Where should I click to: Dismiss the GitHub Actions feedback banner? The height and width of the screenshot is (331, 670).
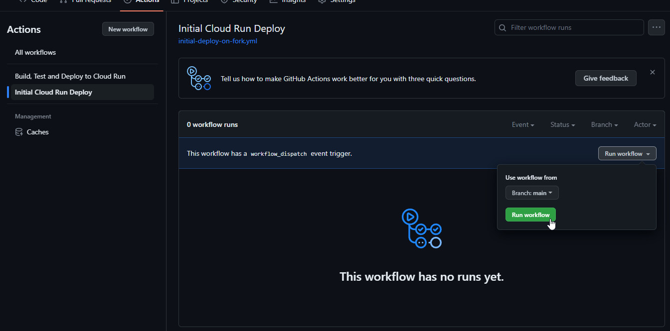(653, 72)
